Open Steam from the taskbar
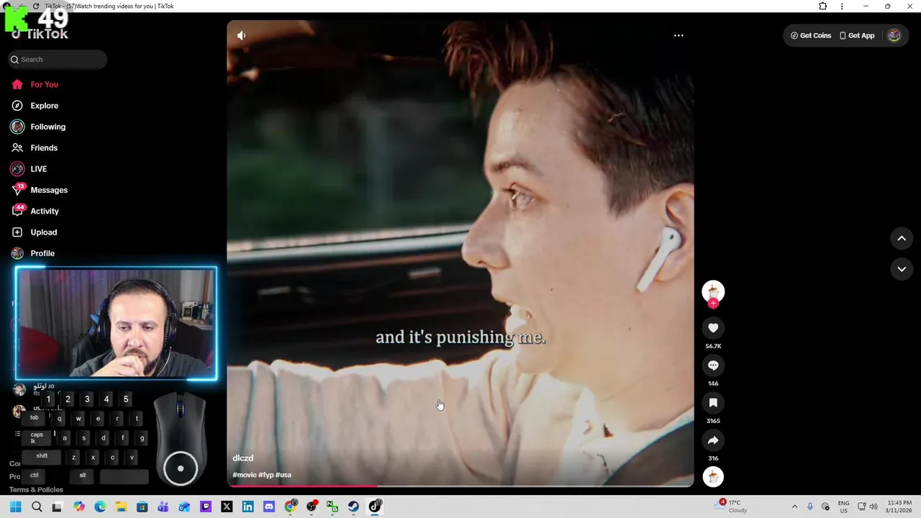This screenshot has height=518, width=921. point(353,506)
